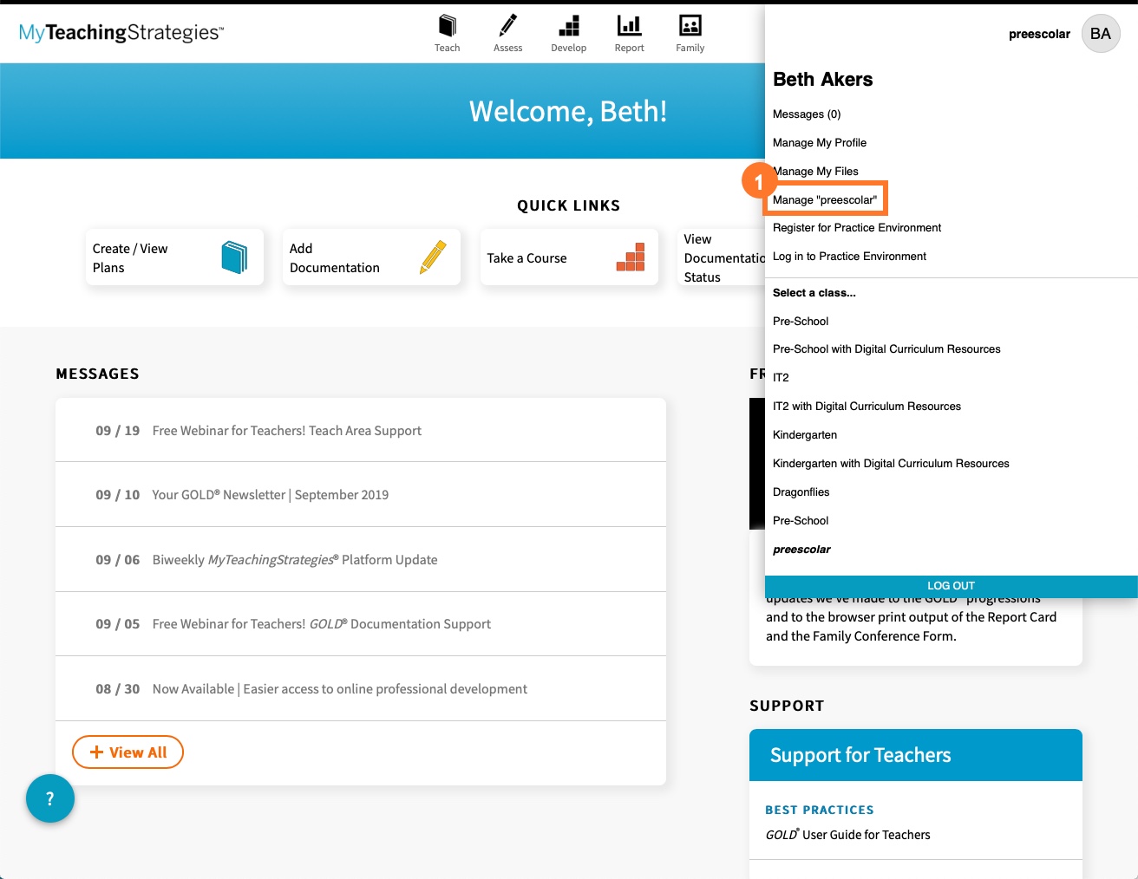Select the Kindergarten class option
1138x879 pixels.
pos(805,434)
